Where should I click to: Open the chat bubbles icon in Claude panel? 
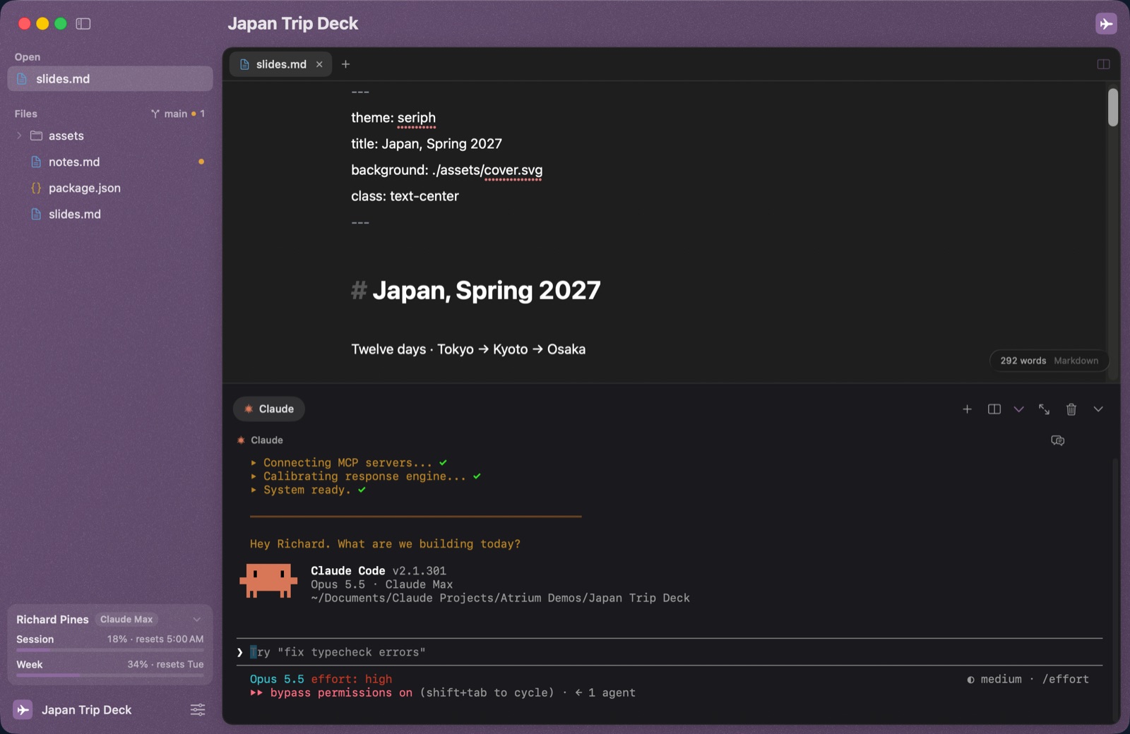click(1057, 440)
